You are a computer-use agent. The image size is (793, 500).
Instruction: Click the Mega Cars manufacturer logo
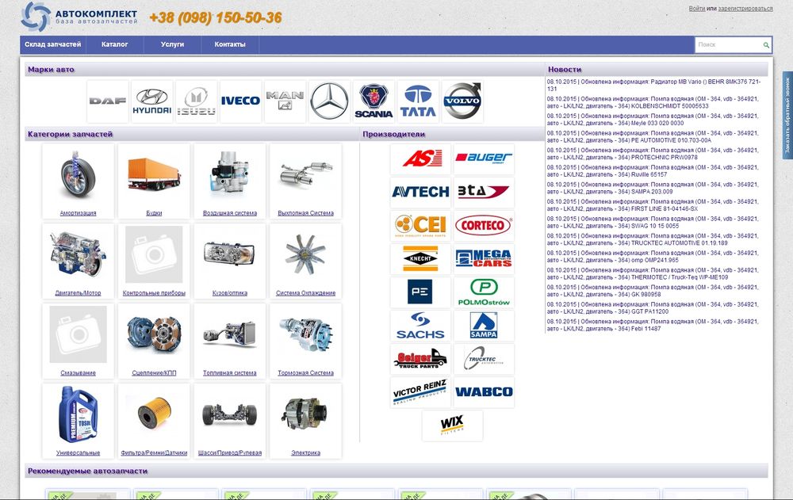[484, 259]
